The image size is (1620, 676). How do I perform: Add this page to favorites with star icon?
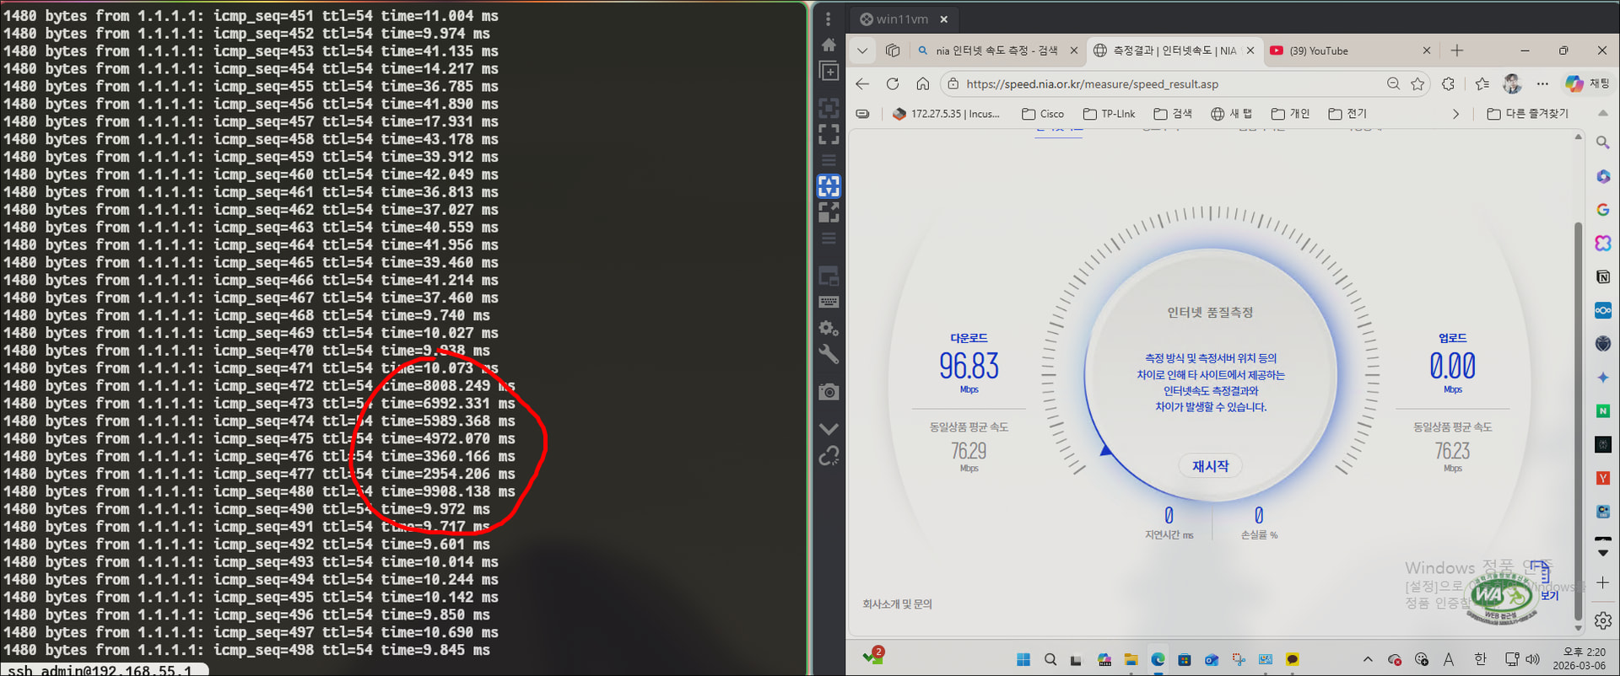(x=1417, y=83)
